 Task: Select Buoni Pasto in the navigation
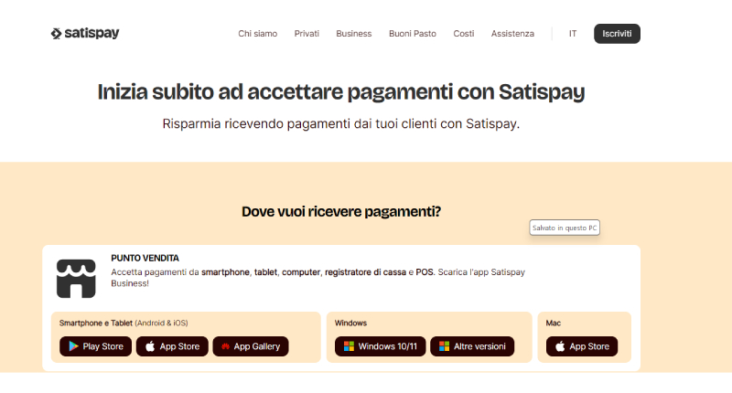[413, 34]
